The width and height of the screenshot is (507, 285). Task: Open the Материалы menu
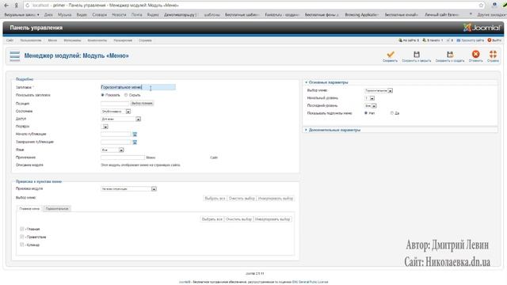point(72,40)
